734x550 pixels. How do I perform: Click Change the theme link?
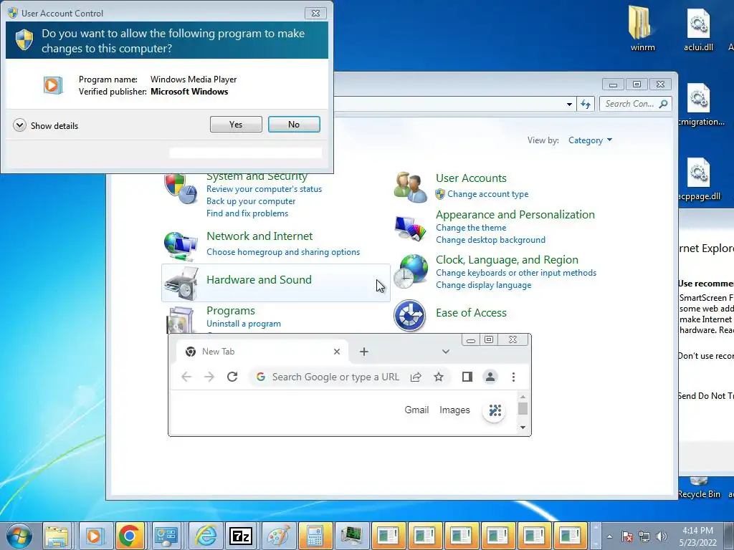pyautogui.click(x=471, y=228)
